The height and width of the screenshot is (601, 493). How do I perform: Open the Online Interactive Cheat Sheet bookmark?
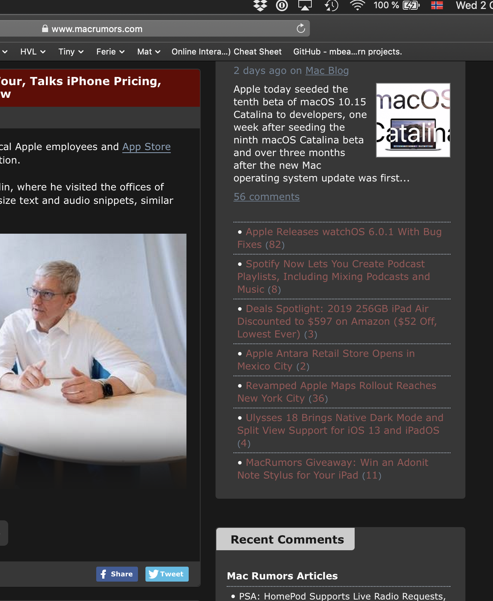click(x=226, y=52)
